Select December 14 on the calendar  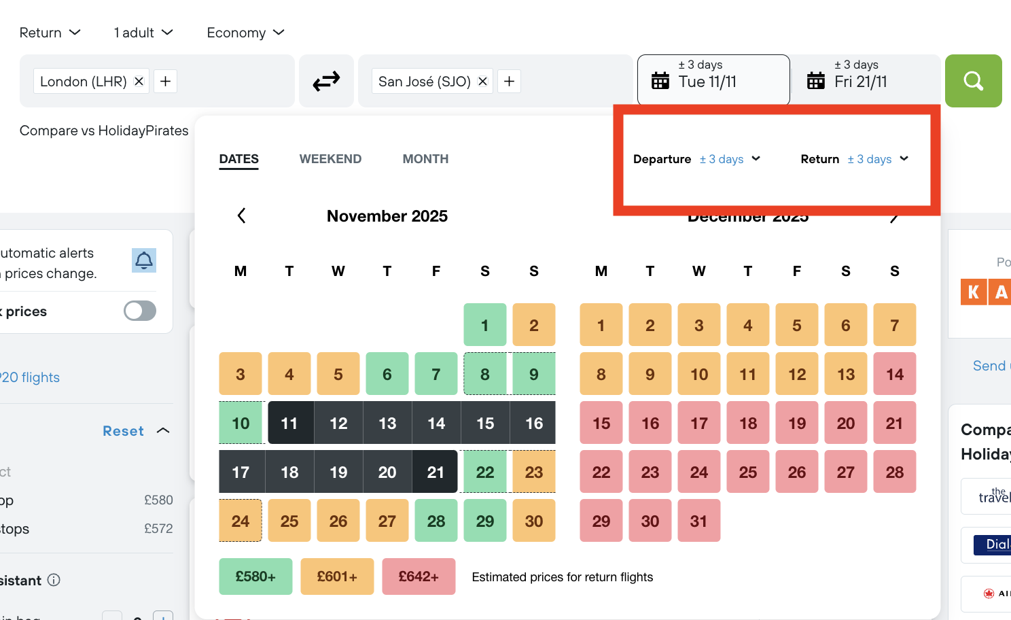point(895,374)
